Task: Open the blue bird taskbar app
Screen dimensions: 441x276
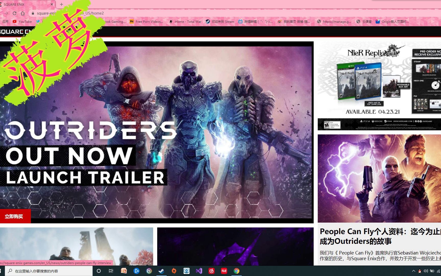Action: pyautogui.click(x=137, y=271)
